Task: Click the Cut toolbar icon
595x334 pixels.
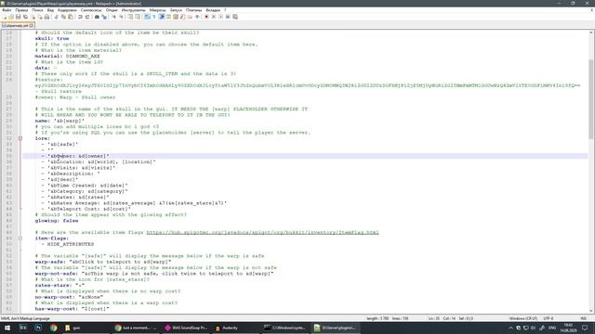Action: [56, 17]
